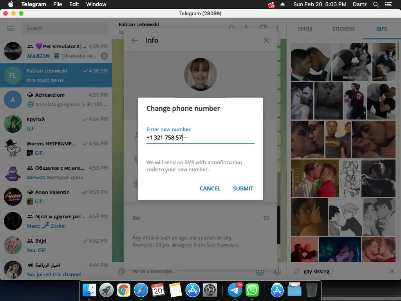
Task: Open Telegram from the Dock
Action: tap(235, 290)
